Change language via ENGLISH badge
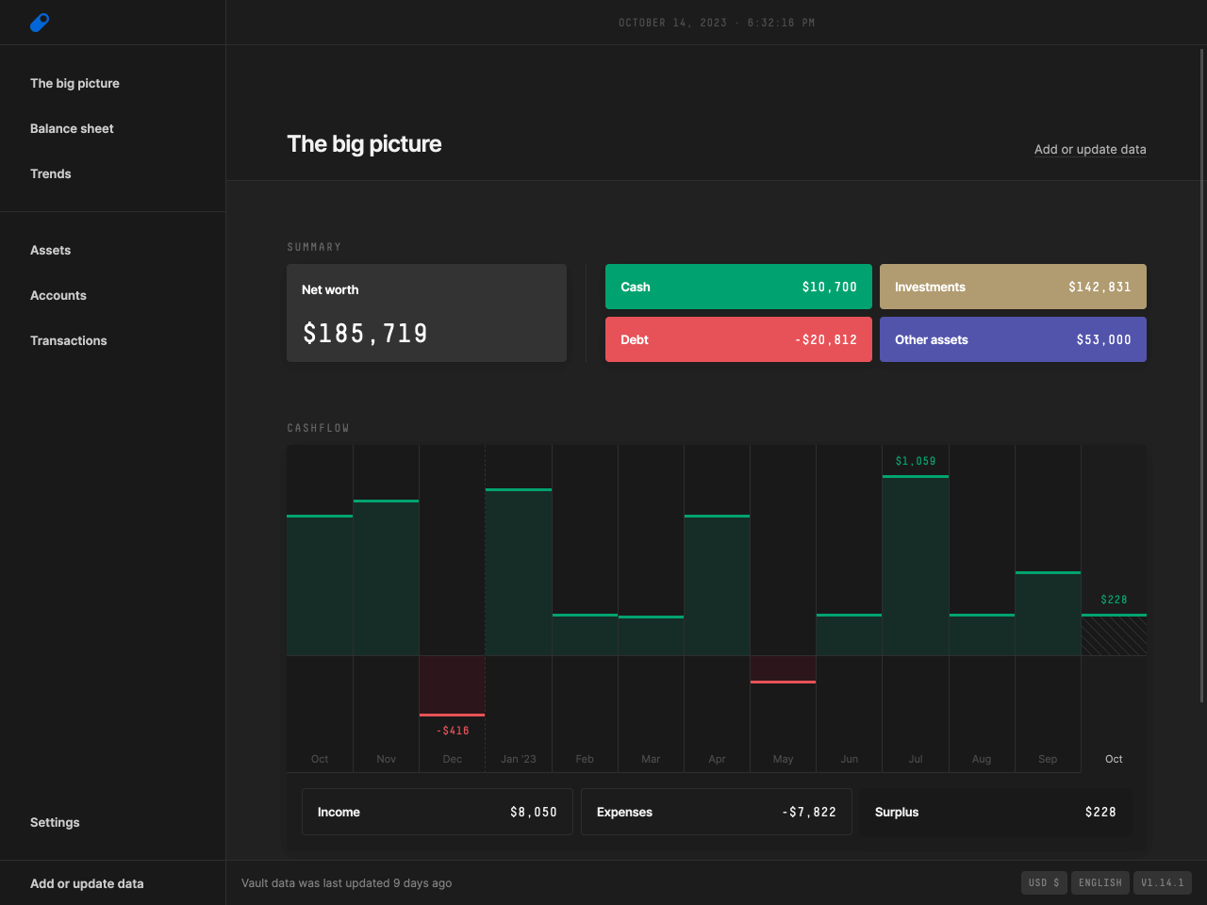The width and height of the screenshot is (1207, 905). pyautogui.click(x=1100, y=882)
